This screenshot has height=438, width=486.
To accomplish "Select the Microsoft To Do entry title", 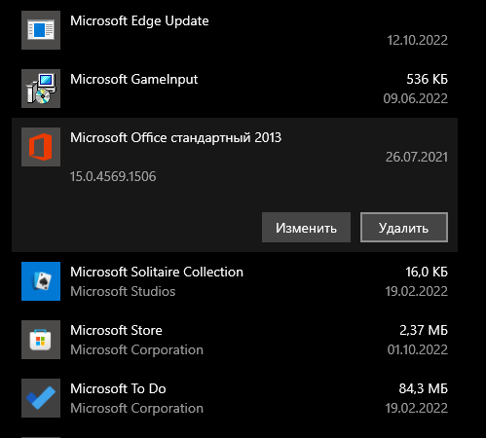I will (118, 388).
